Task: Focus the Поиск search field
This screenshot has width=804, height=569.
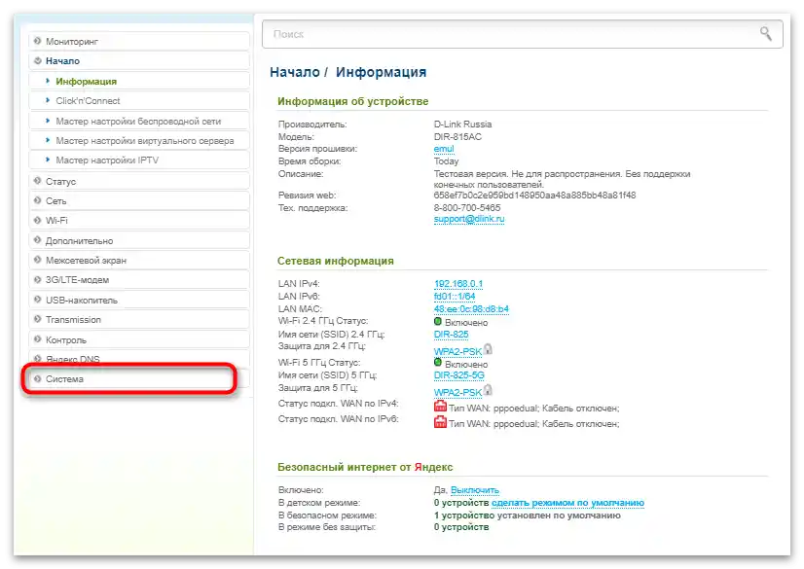Action: [x=522, y=34]
